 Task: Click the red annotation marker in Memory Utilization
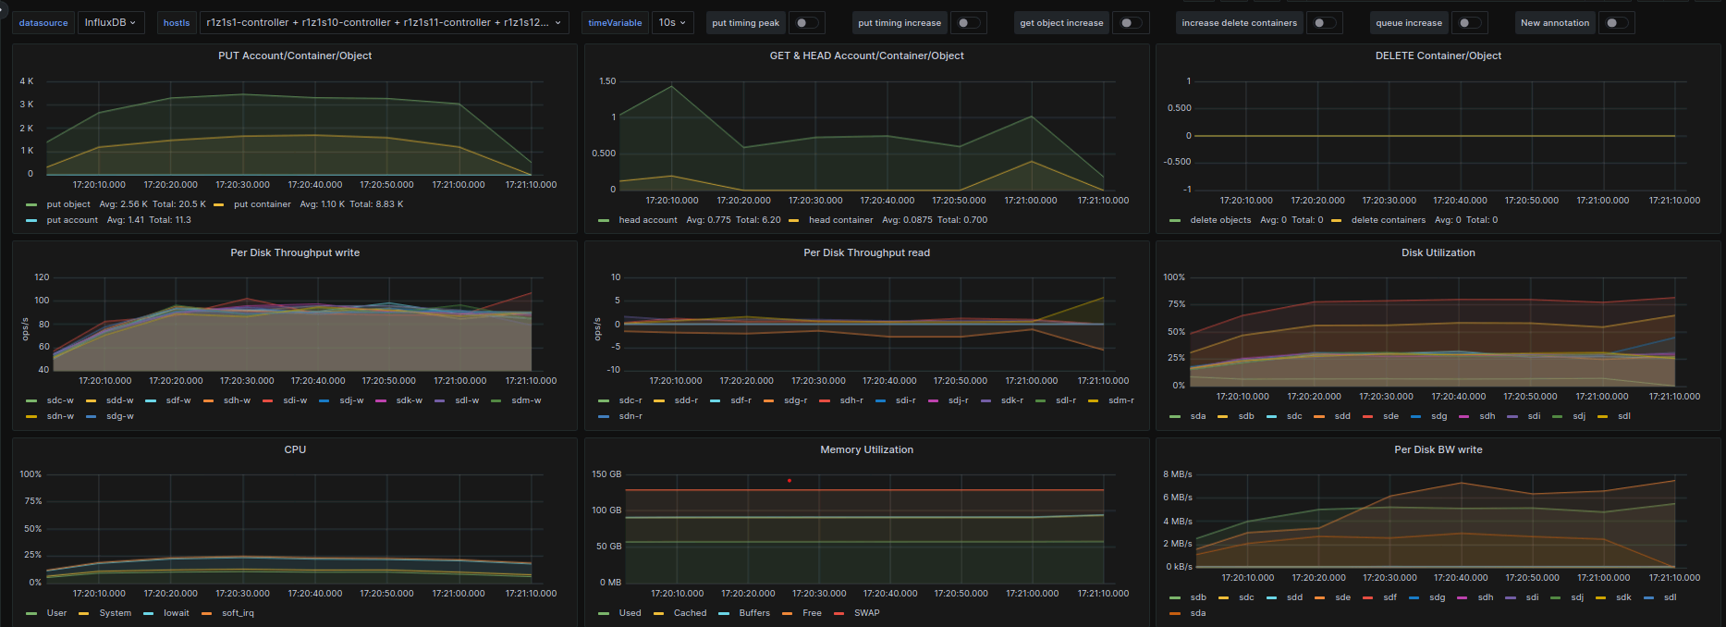point(789,481)
